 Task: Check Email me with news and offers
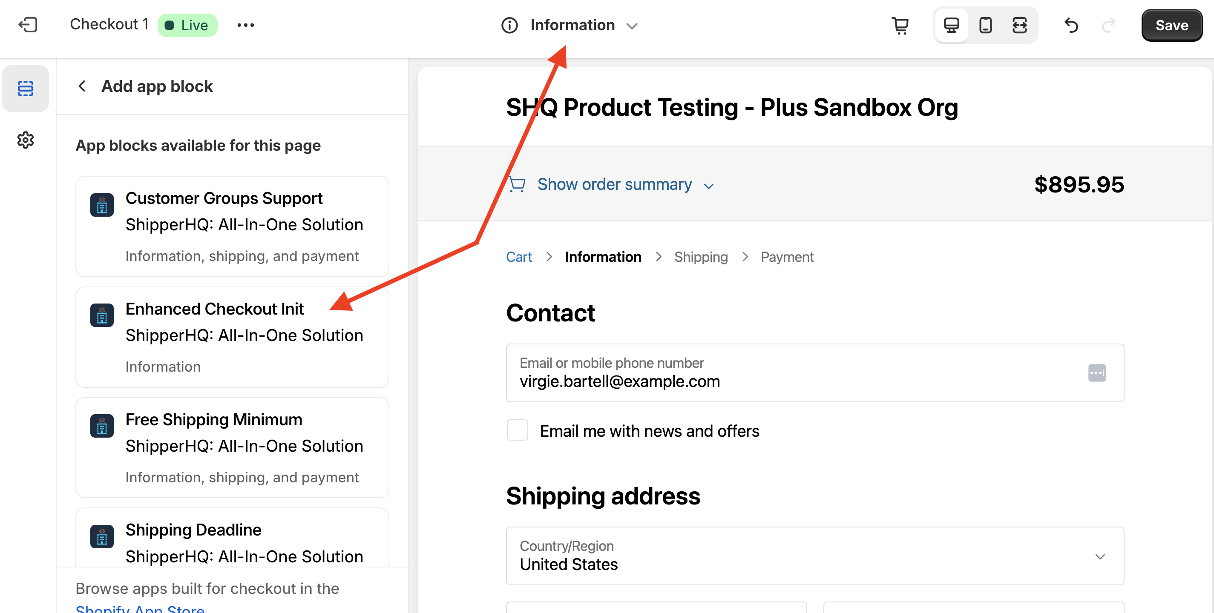(517, 430)
